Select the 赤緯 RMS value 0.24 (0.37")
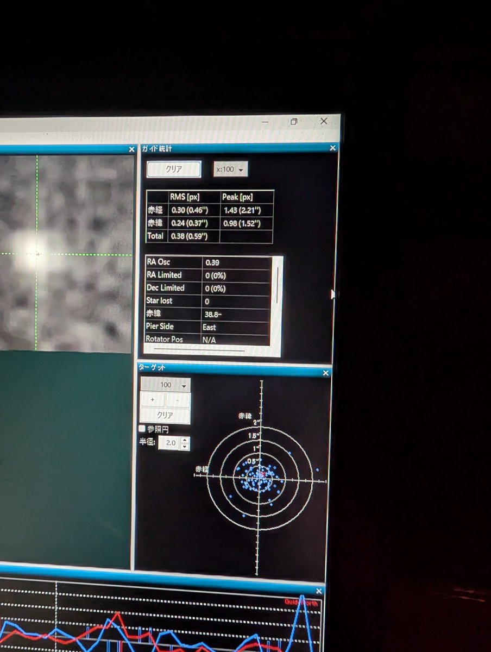 [x=191, y=223]
